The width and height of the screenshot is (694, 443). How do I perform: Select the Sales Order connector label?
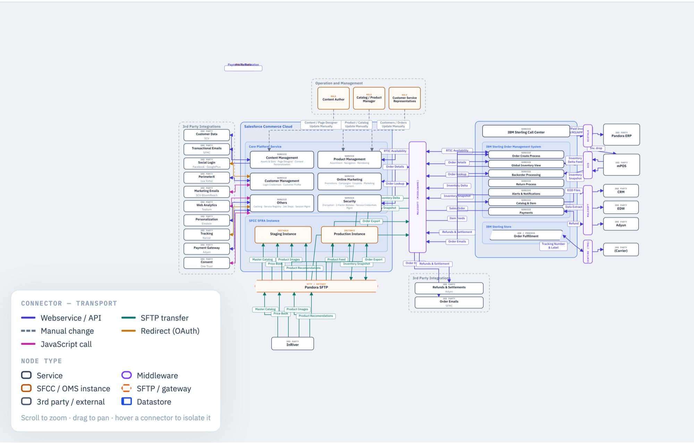point(457,208)
